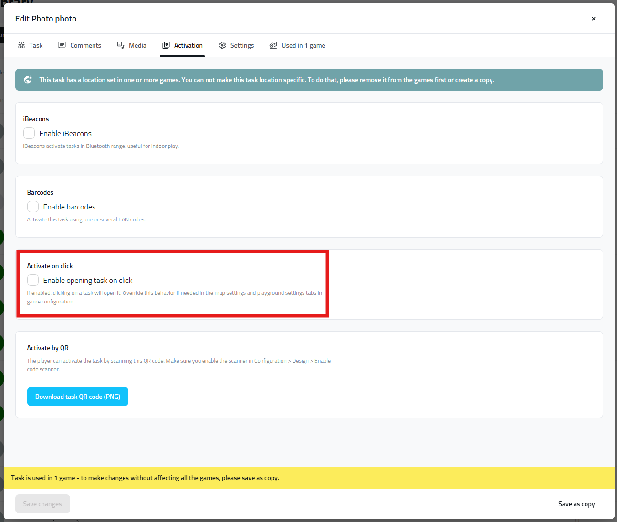Tick the Enable barcodes checkbox

pos(33,207)
